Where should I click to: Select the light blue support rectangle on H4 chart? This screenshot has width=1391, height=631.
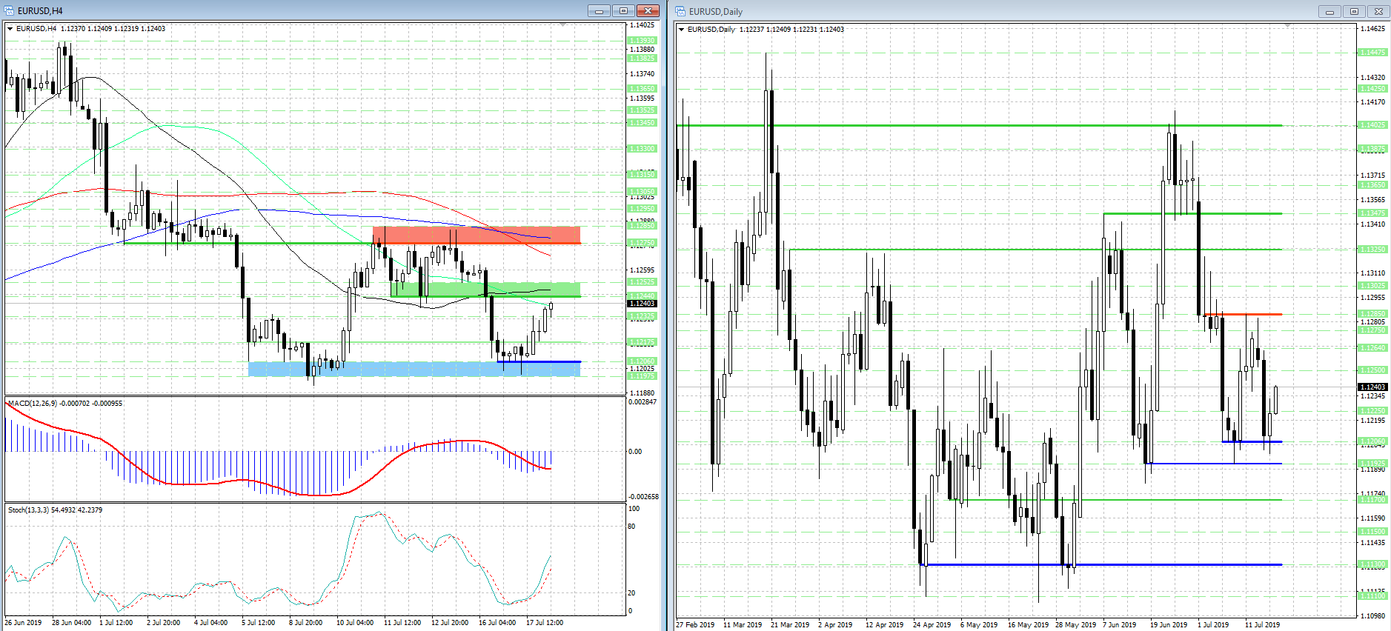pyautogui.click(x=414, y=369)
